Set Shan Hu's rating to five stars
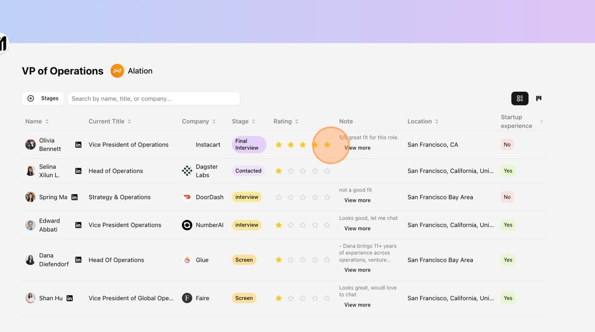 (x=327, y=298)
